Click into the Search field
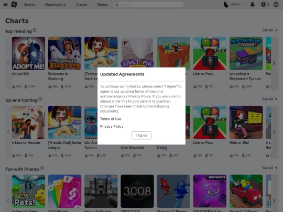The height and width of the screenshot is (212, 283). point(148,4)
